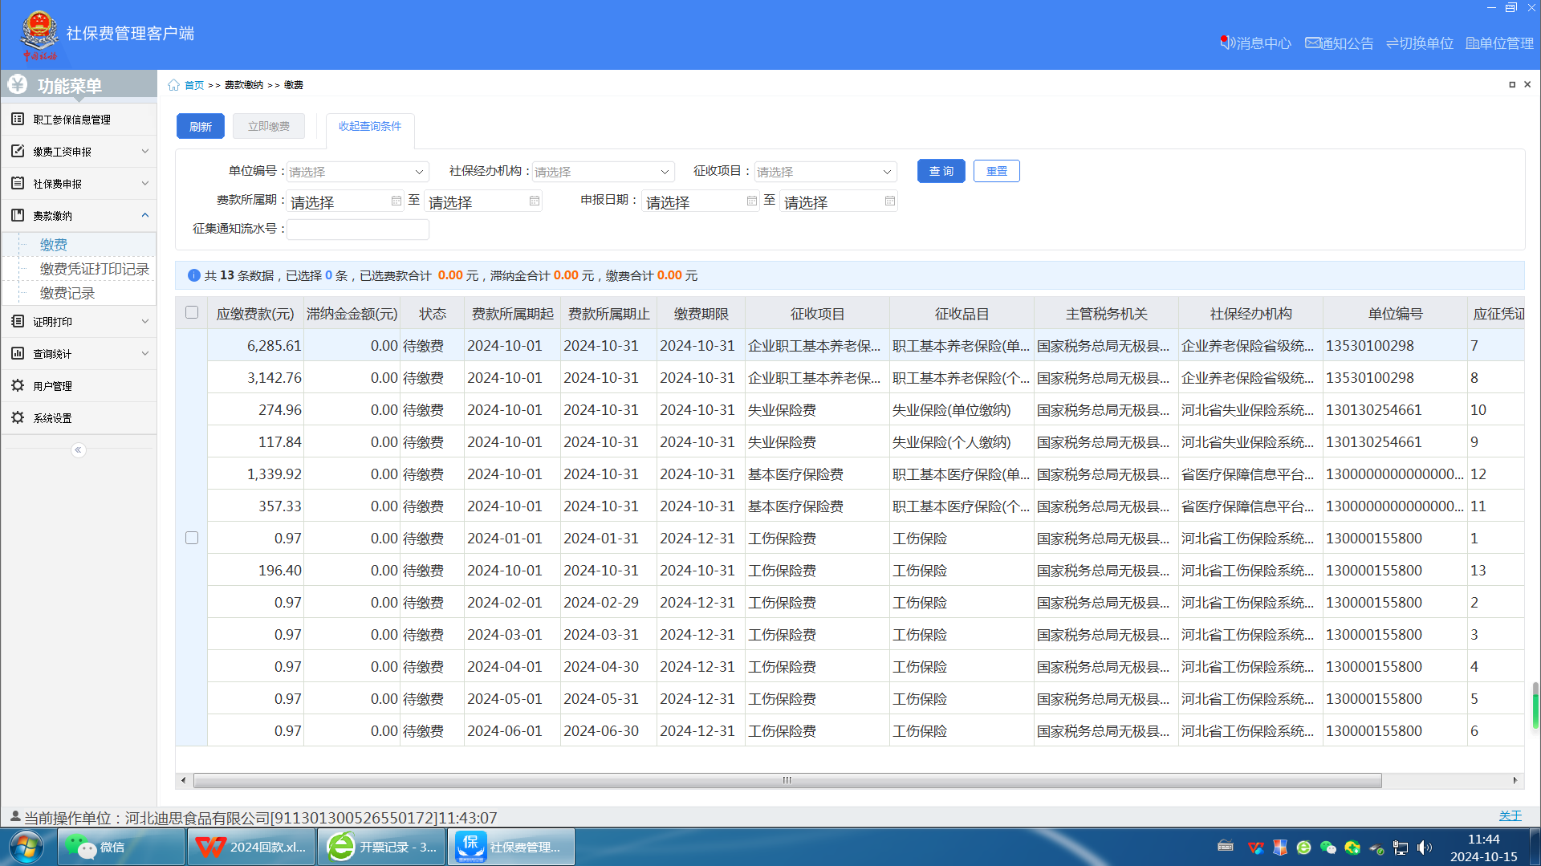1541x866 pixels.
Task: Select 缴费记录 in the sidebar
Action: pos(67,294)
